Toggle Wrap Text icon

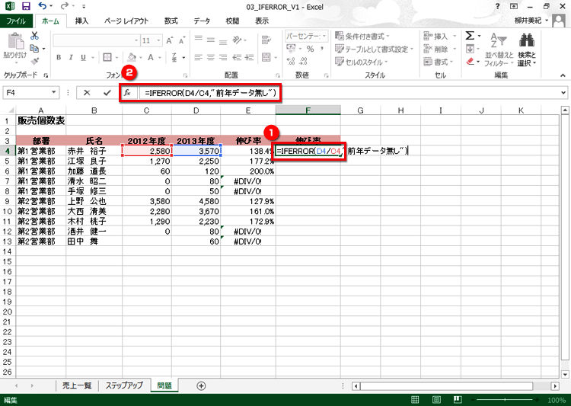click(266, 40)
